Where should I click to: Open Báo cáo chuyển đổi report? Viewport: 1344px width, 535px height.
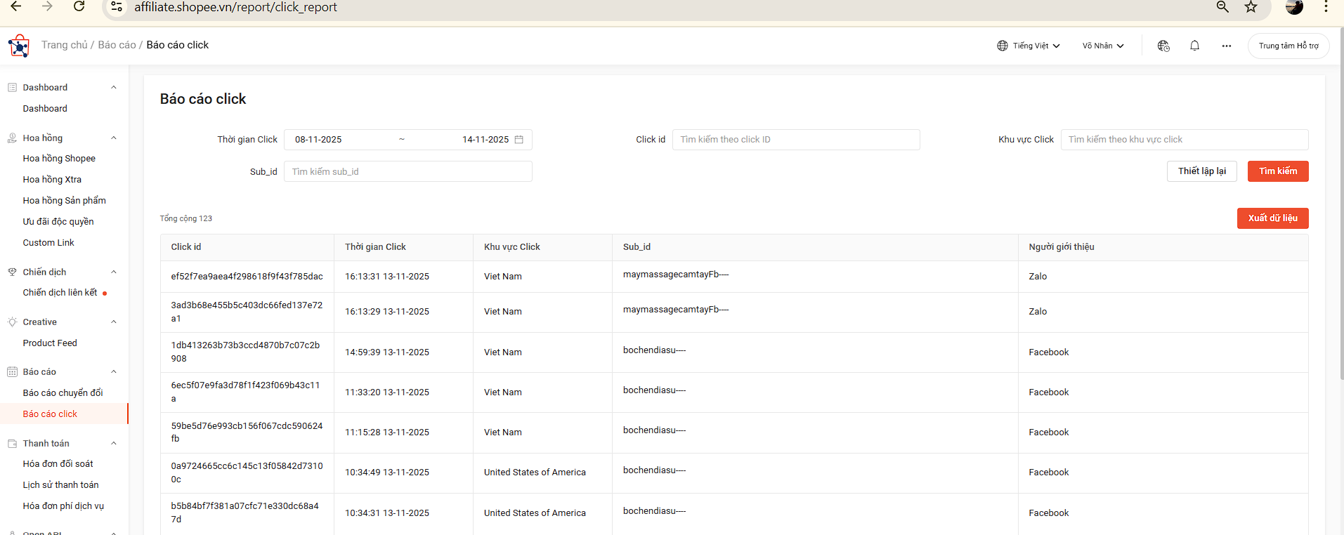pos(63,393)
